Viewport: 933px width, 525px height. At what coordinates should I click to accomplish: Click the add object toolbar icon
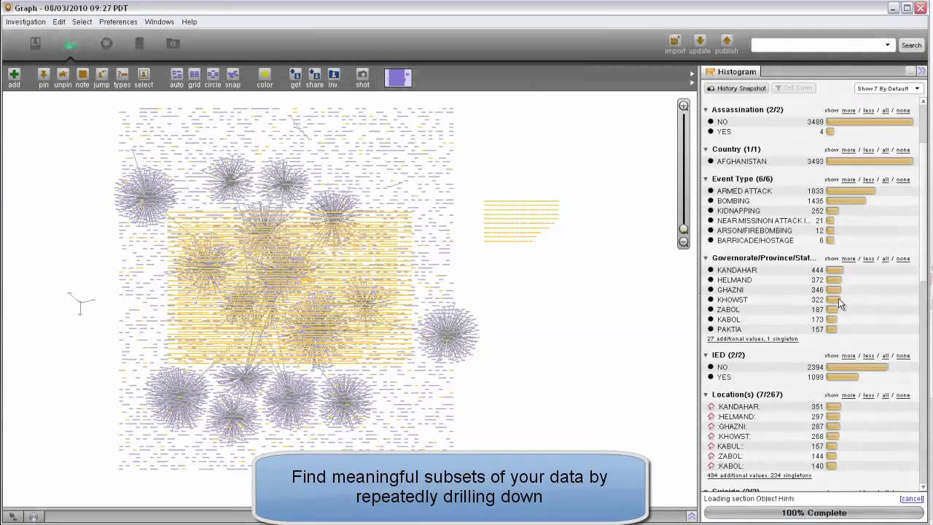(14, 74)
